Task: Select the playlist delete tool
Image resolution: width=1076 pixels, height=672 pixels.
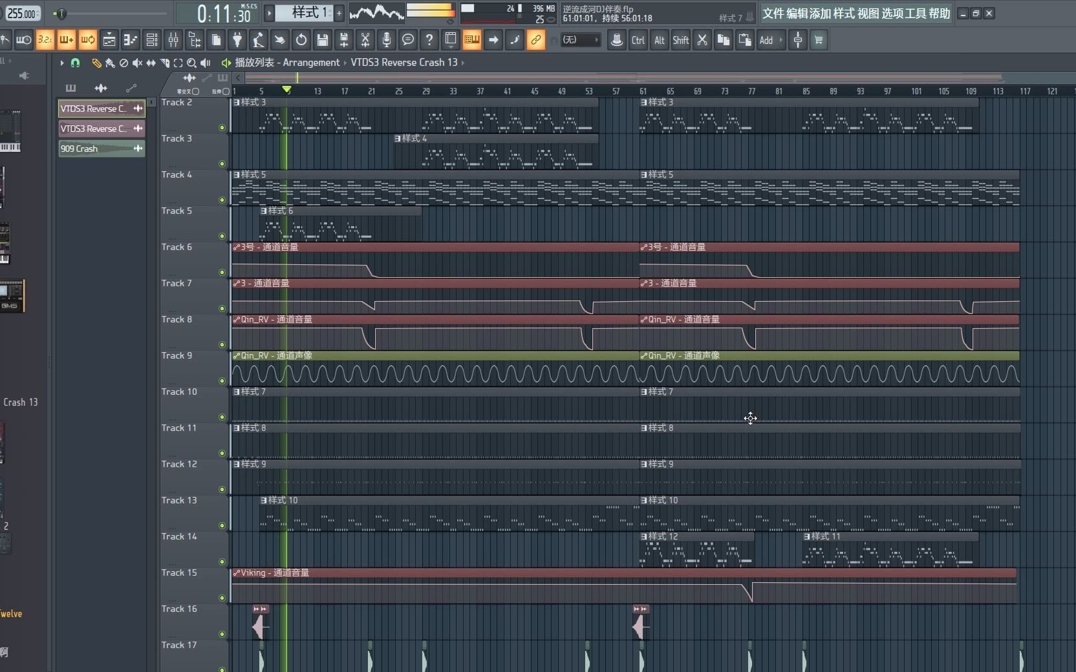Action: pos(124,63)
